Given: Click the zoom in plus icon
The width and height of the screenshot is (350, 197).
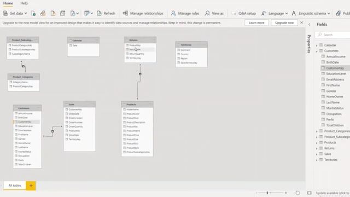Looking at the screenshot, I should coord(285,193).
